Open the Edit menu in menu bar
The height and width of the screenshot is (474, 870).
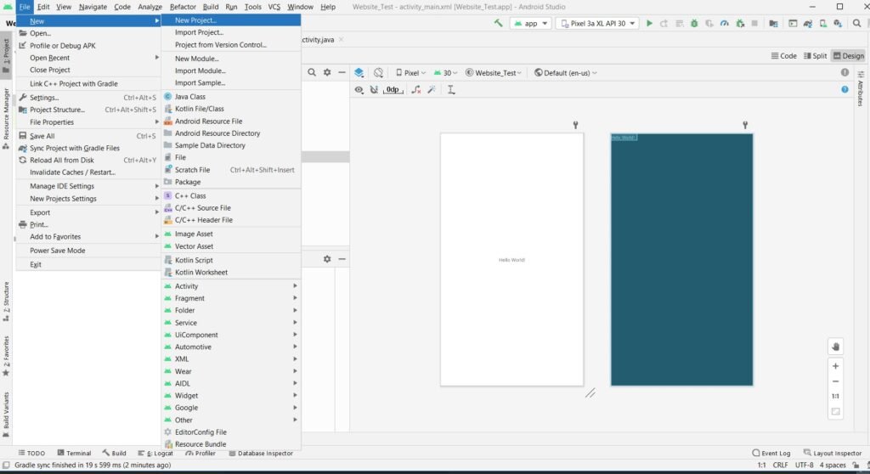(x=43, y=7)
